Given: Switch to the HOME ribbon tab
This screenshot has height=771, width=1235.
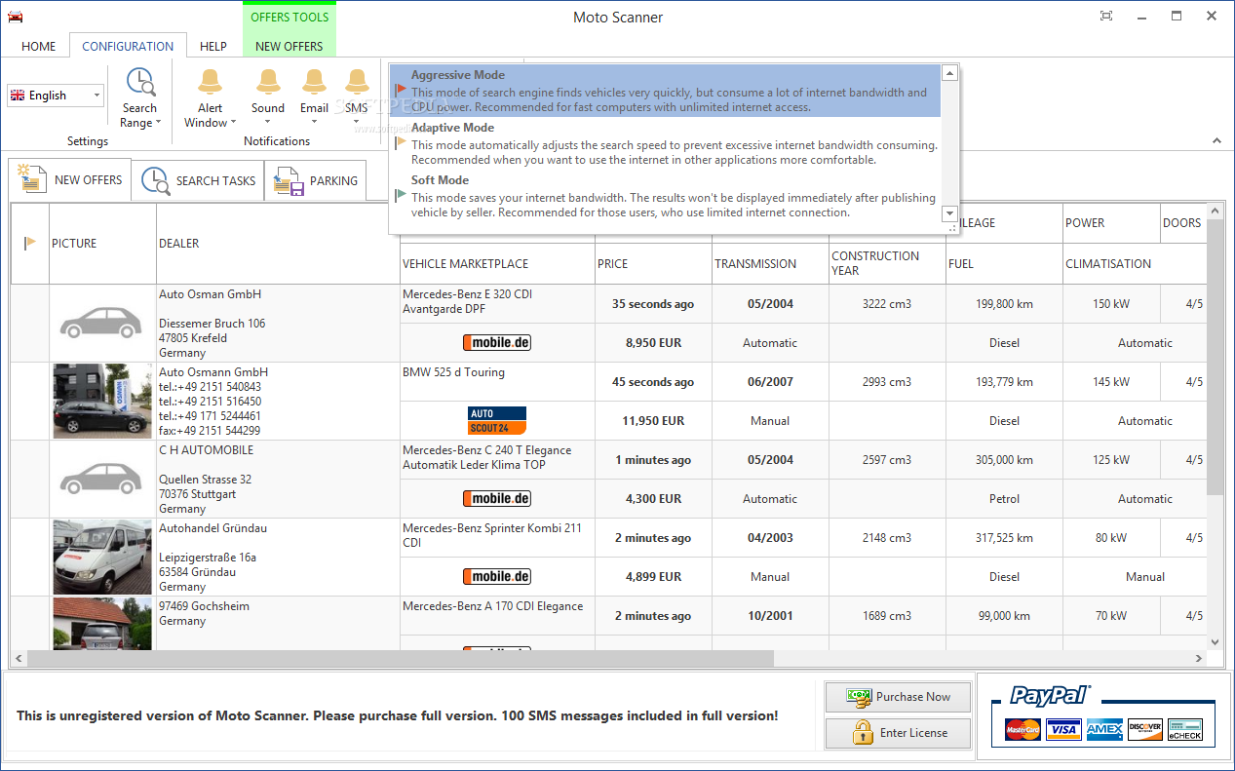Looking at the screenshot, I should pyautogui.click(x=39, y=46).
